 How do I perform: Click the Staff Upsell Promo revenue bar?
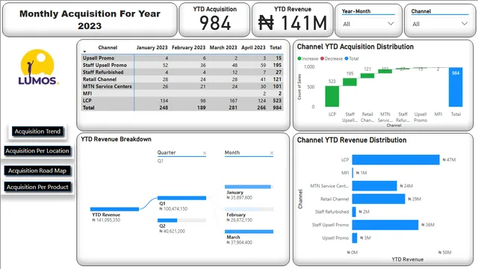pyautogui.click(x=385, y=225)
